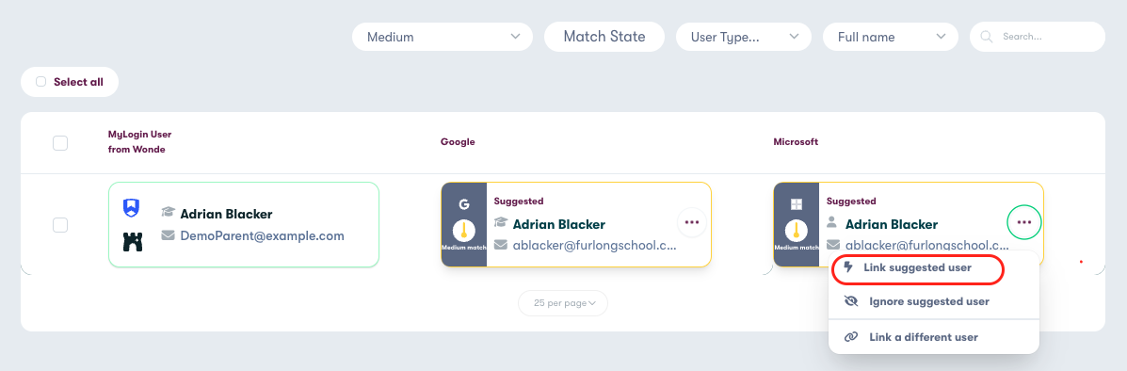Image resolution: width=1127 pixels, height=371 pixels.
Task: Click the Medium match gauge on Google card
Action: (x=463, y=232)
